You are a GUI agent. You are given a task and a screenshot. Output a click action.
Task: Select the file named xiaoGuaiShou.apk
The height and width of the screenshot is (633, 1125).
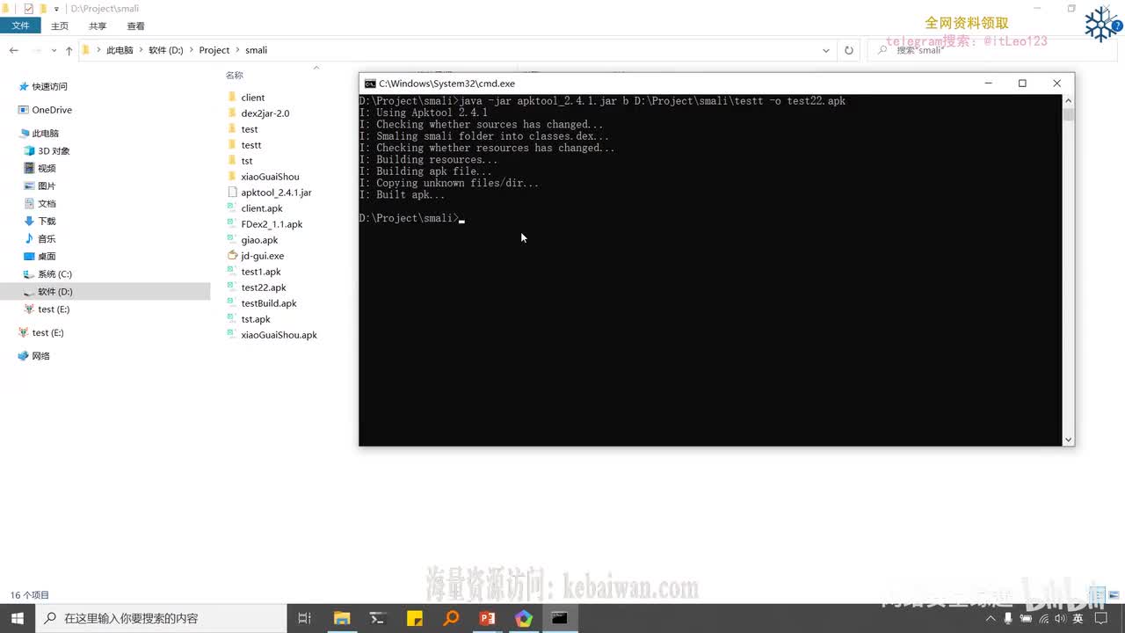coord(279,335)
